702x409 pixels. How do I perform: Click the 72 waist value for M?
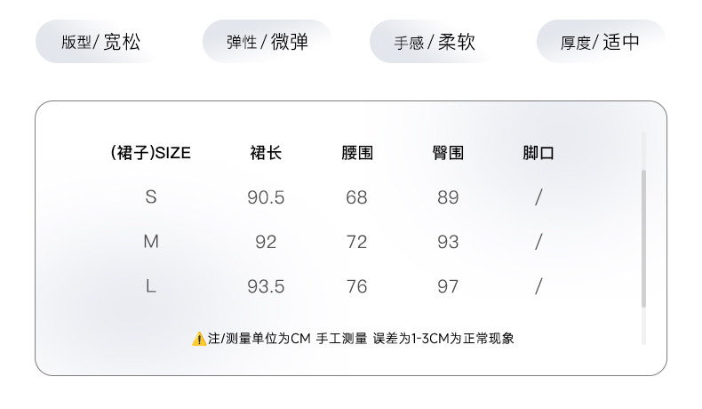[357, 242]
